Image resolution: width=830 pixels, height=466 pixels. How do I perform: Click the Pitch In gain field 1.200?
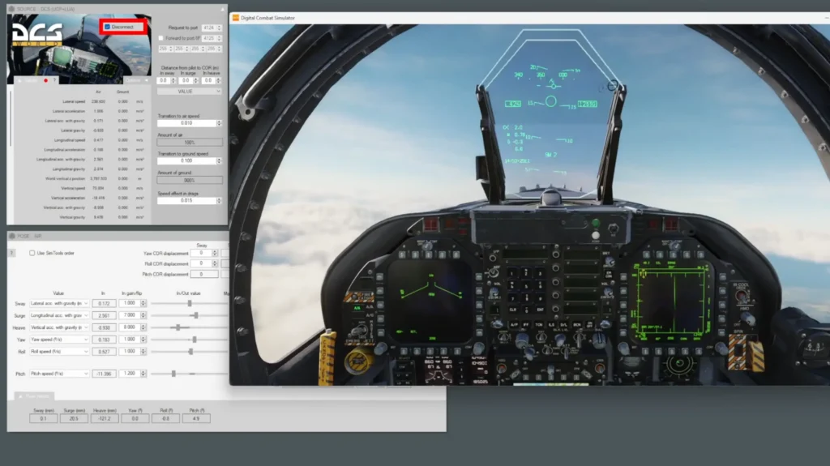[x=132, y=374]
